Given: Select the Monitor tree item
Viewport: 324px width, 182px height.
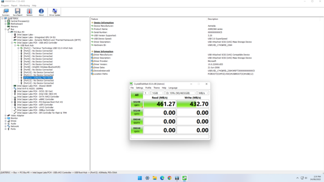Looking at the screenshot, I should pyautogui.click(x=14, y=118).
